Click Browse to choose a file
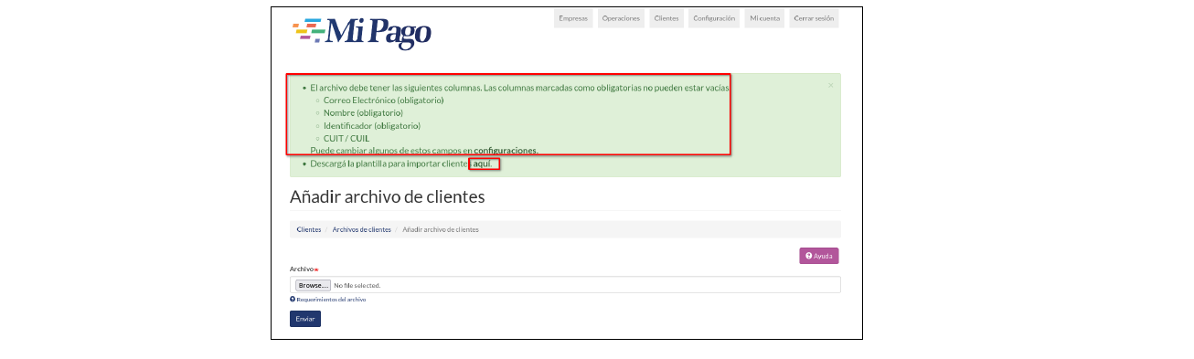The width and height of the screenshot is (1194, 359). tap(313, 285)
